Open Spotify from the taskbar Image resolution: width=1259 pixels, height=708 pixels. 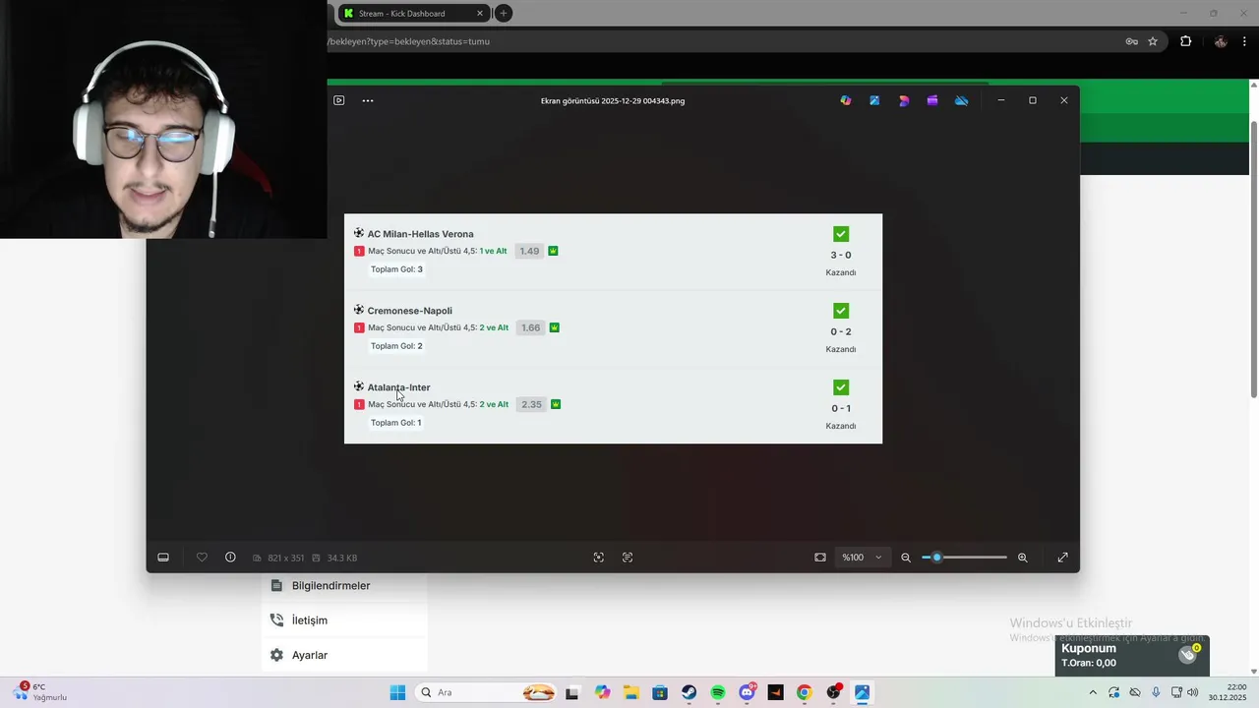tap(718, 692)
